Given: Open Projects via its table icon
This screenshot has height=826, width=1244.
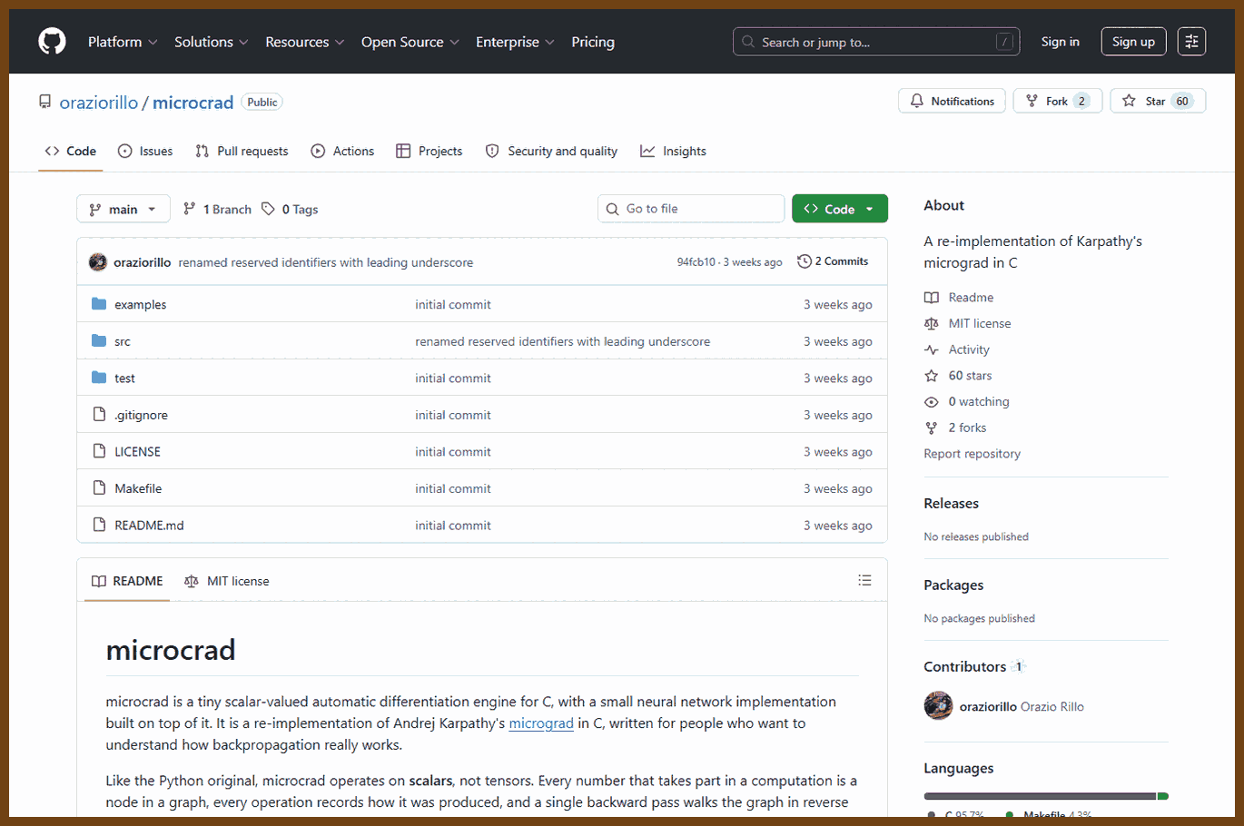Looking at the screenshot, I should click(403, 152).
